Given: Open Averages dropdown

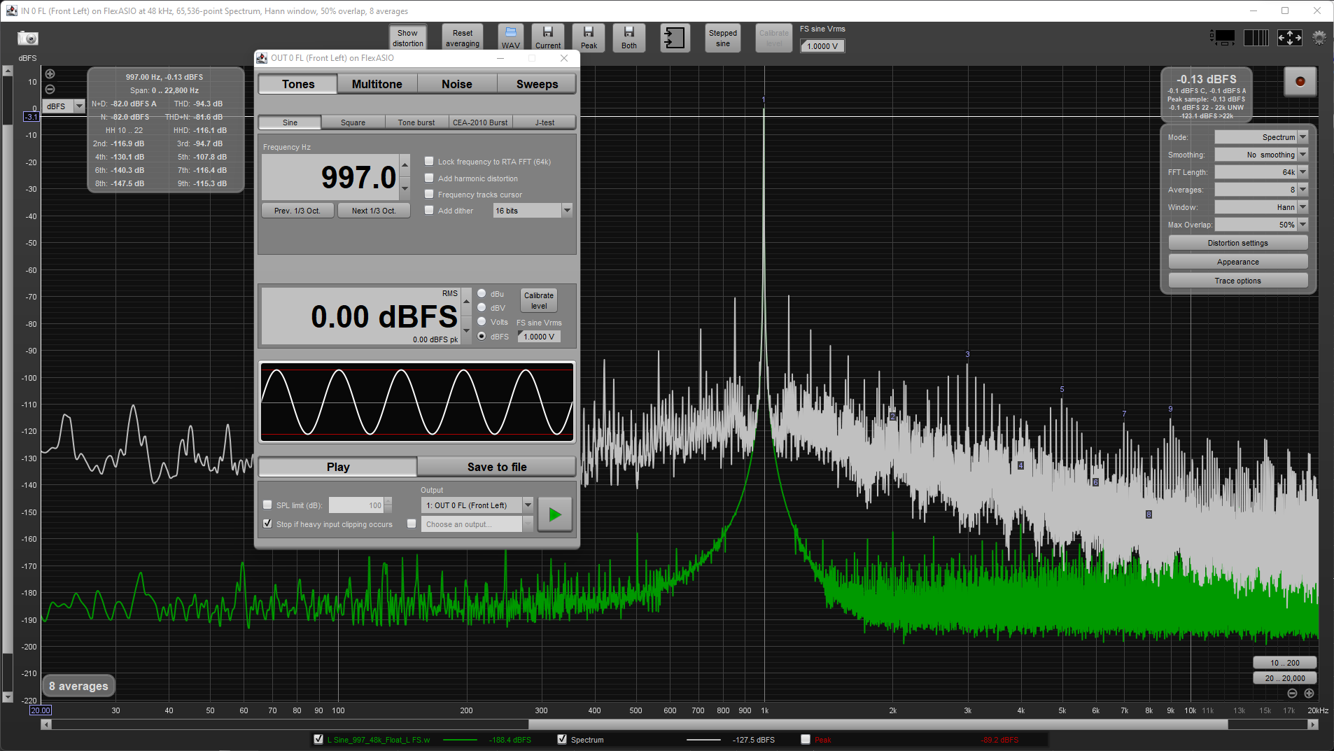Looking at the screenshot, I should coord(1303,190).
